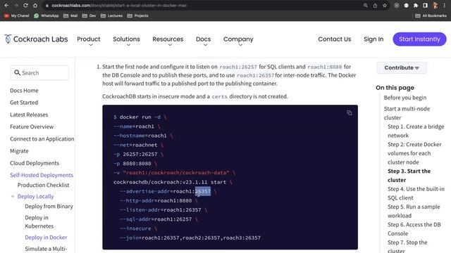Click the Cockroach Labs logo
This screenshot has height=253, width=451.
36,39
